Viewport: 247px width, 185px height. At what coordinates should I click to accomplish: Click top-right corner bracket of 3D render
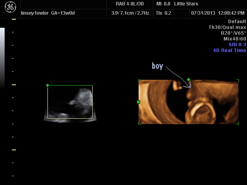(x=237, y=81)
